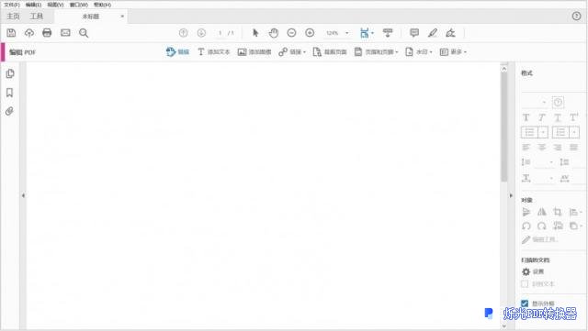Click the Zoom in plus icon
588x331 pixels.
tap(310, 33)
